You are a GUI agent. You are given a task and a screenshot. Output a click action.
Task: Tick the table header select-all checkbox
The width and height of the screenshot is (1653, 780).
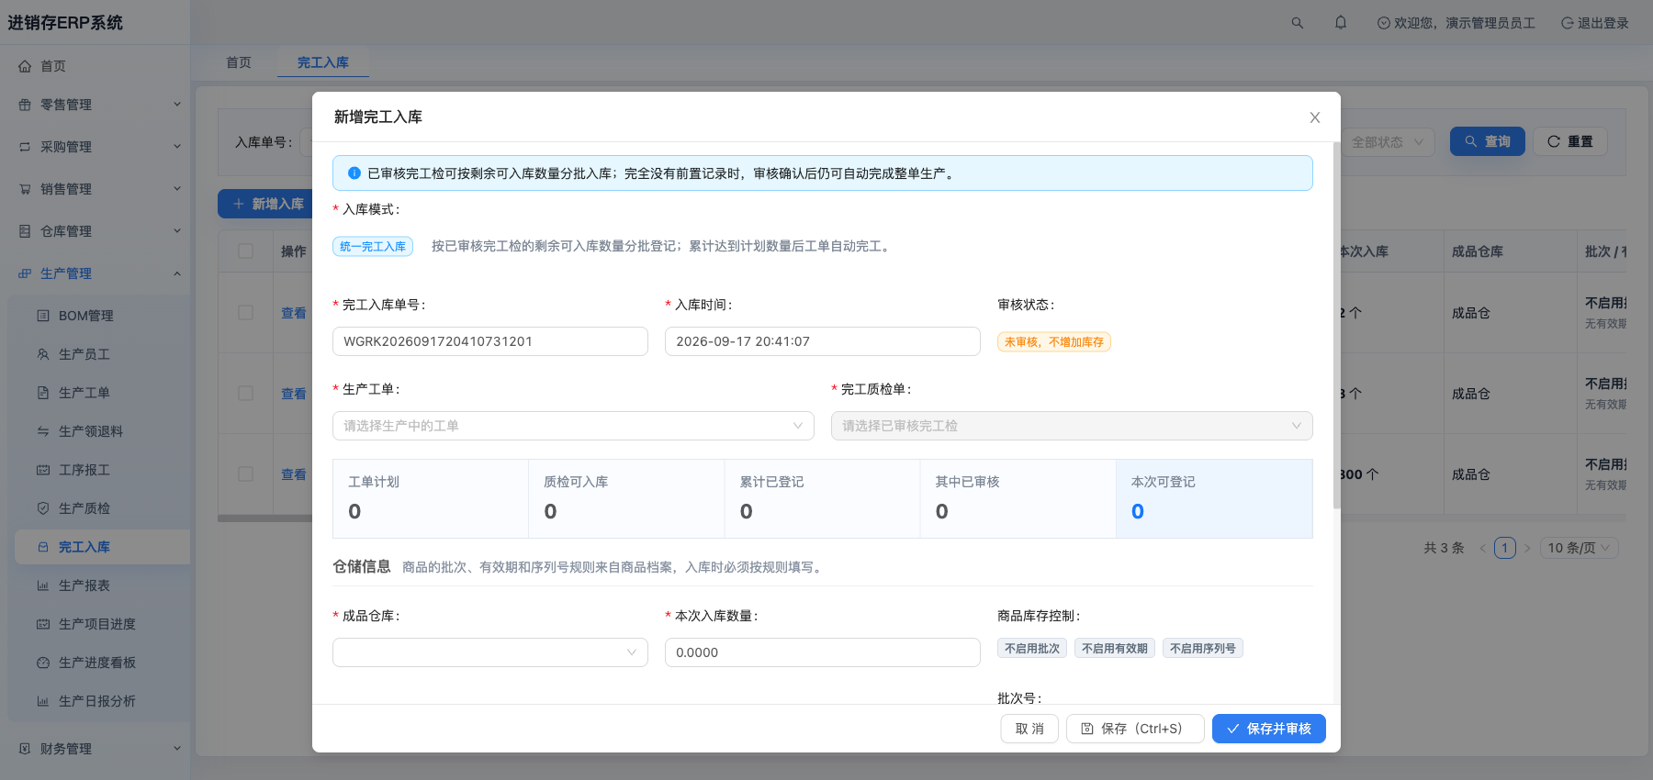[x=245, y=251]
